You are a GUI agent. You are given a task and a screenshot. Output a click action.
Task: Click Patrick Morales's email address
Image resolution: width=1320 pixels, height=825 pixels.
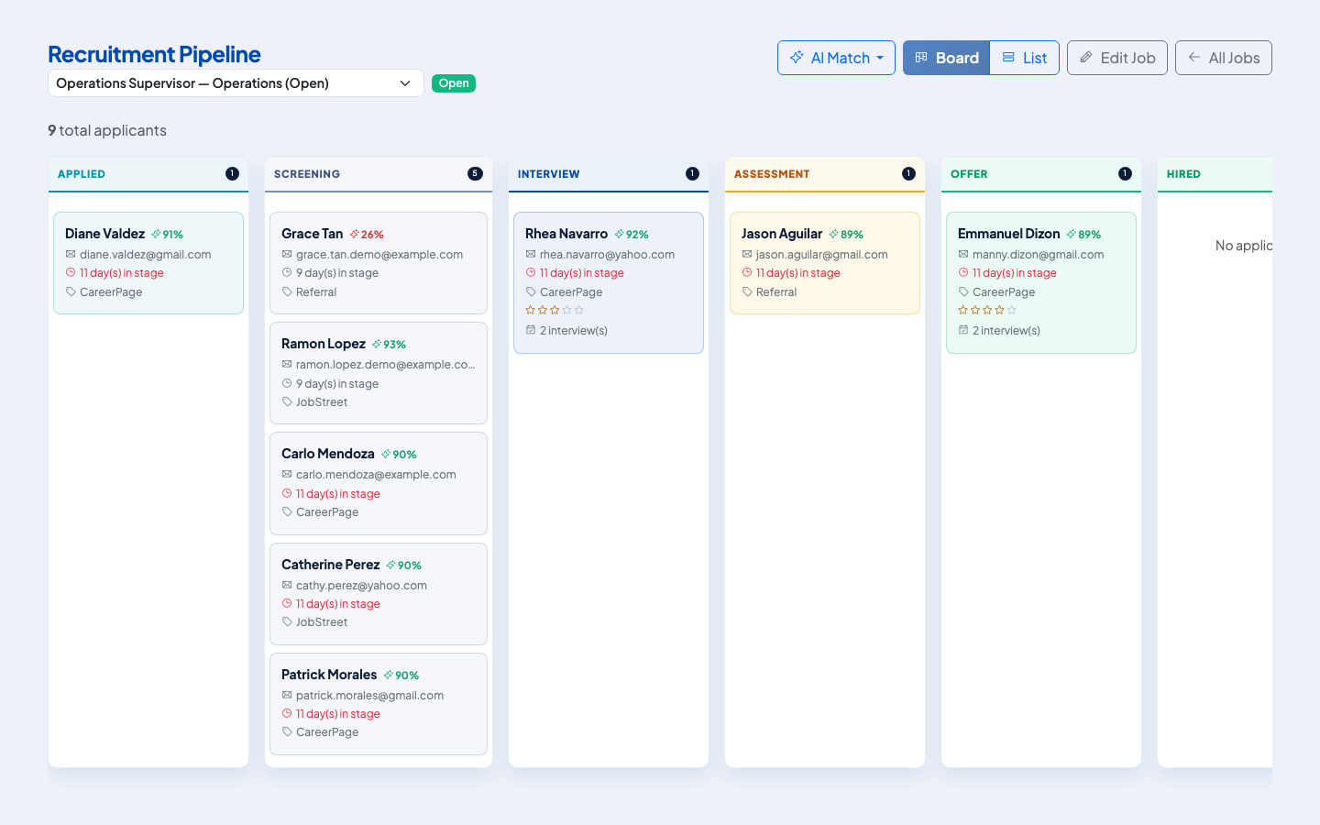pos(369,696)
